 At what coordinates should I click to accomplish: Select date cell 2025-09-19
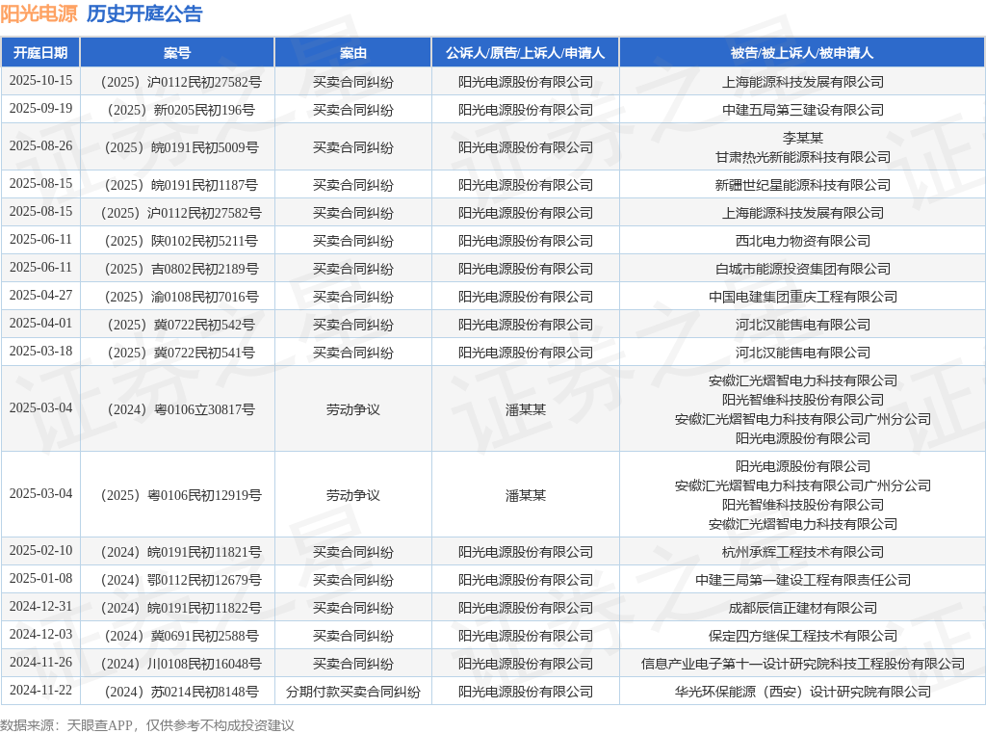pyautogui.click(x=40, y=108)
